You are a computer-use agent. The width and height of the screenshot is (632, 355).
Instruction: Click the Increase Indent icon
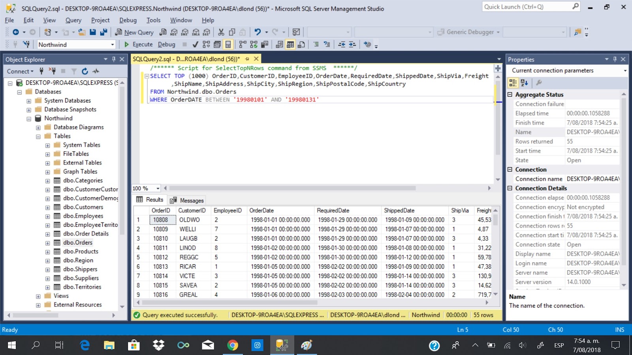pos(352,45)
